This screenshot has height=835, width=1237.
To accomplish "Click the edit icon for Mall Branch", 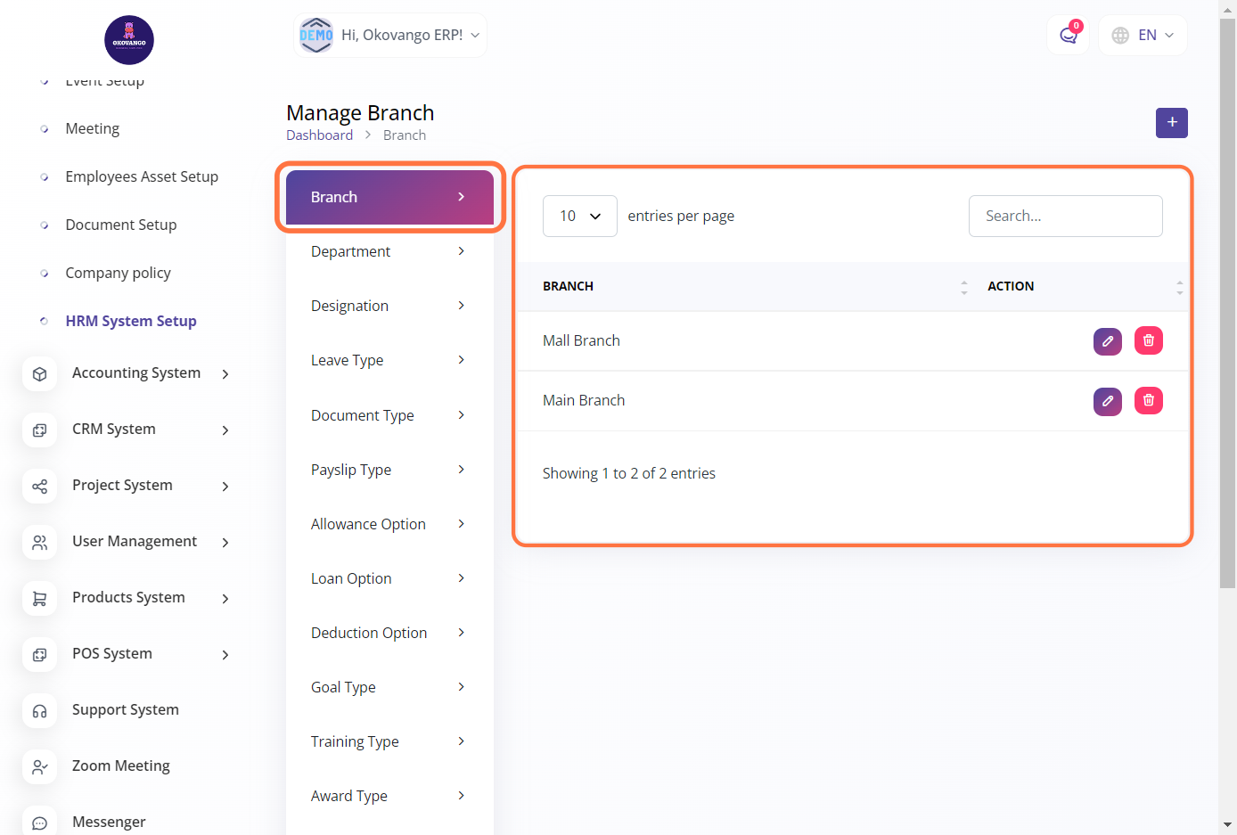I will (1107, 341).
